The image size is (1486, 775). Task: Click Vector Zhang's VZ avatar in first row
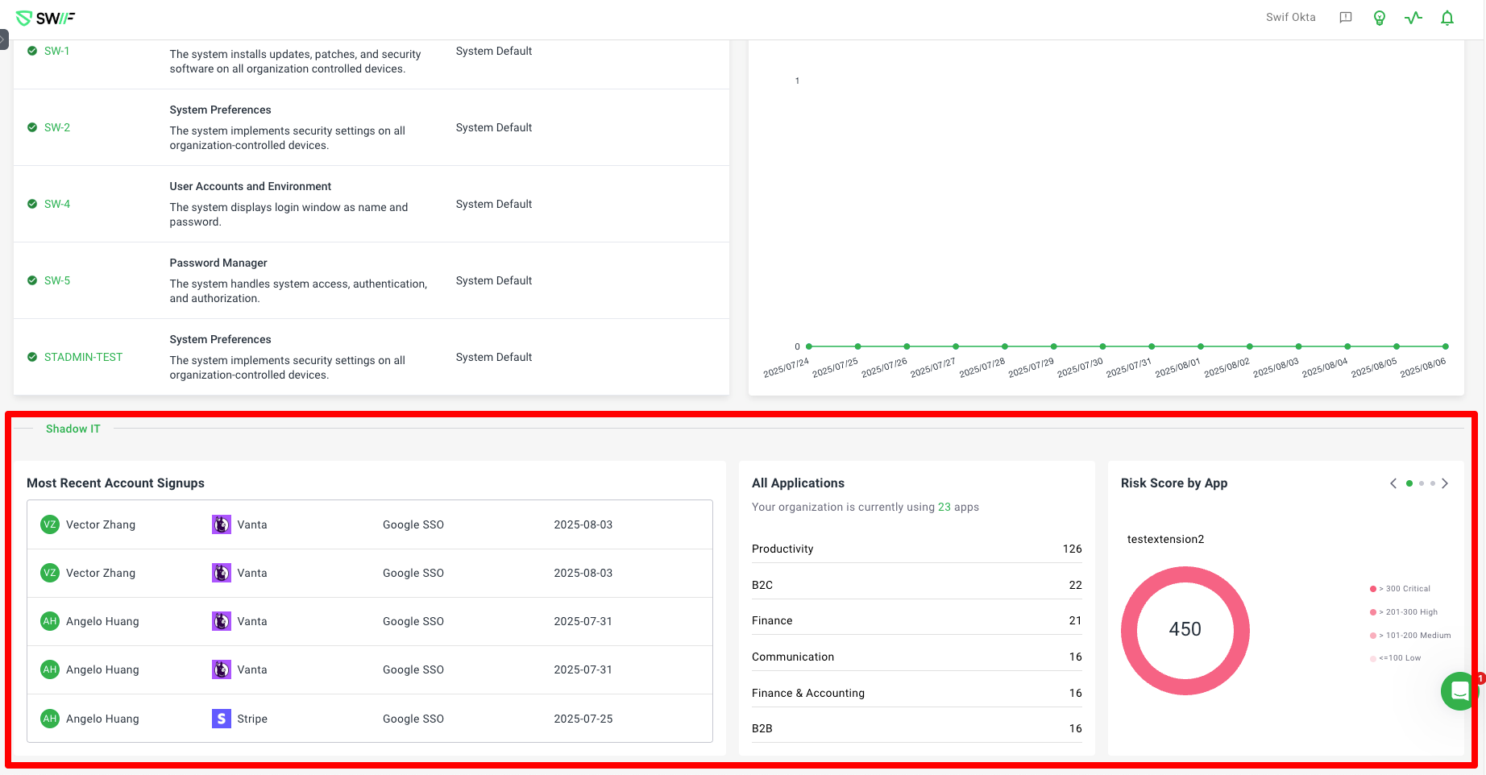coord(50,524)
